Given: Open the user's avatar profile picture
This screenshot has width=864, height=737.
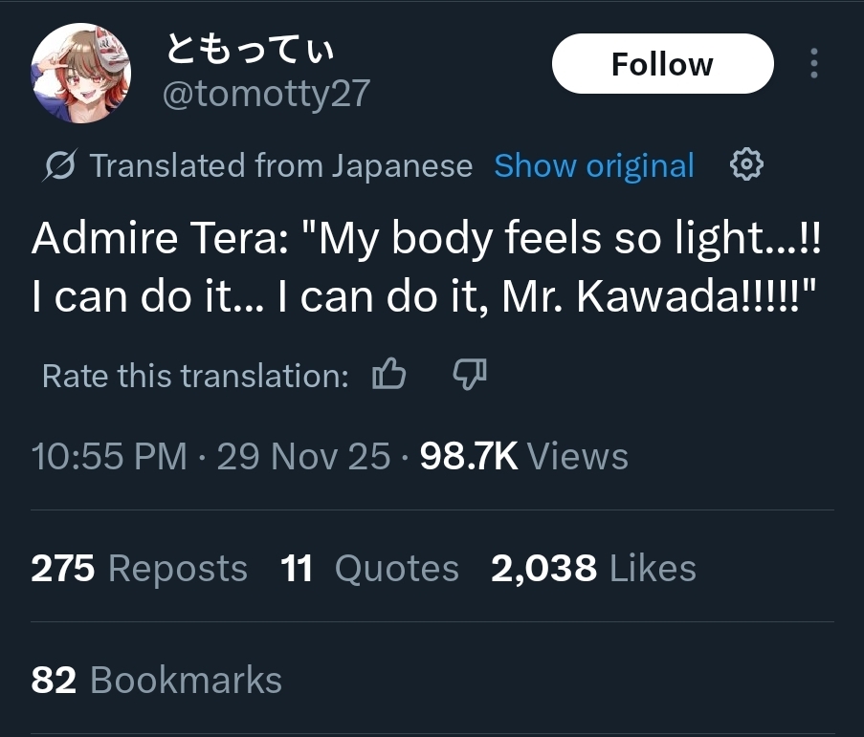Looking at the screenshot, I should [x=80, y=73].
